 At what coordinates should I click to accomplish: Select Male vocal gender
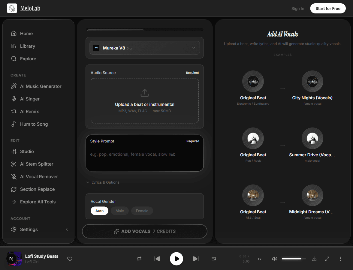[x=119, y=211]
